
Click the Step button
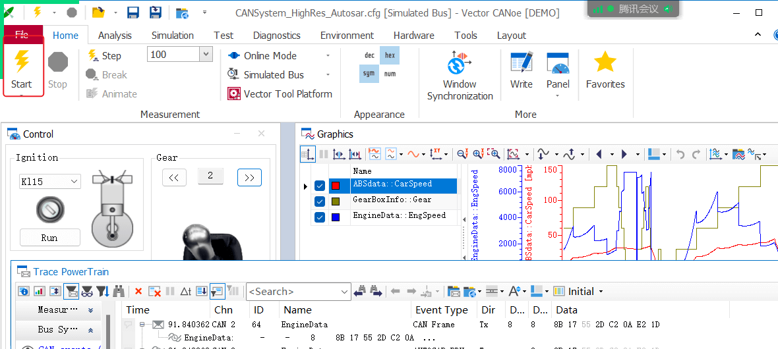click(x=105, y=55)
